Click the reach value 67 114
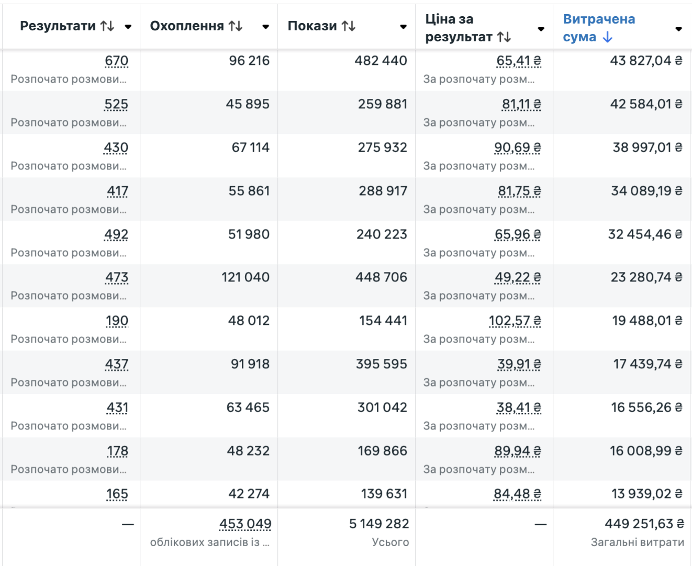The height and width of the screenshot is (566, 692). coord(251,148)
